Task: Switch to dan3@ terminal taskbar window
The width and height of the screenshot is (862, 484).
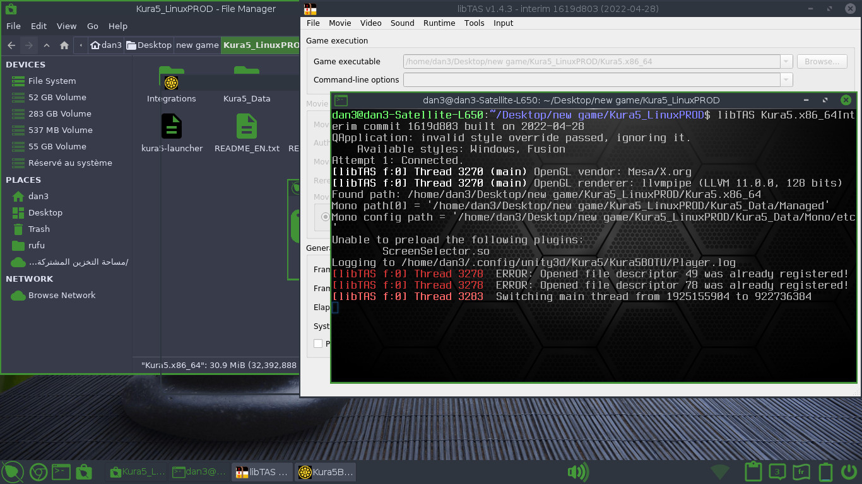Action: click(199, 471)
